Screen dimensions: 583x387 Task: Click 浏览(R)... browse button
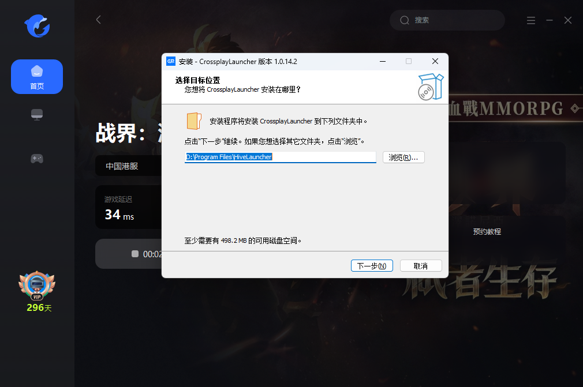tap(403, 157)
